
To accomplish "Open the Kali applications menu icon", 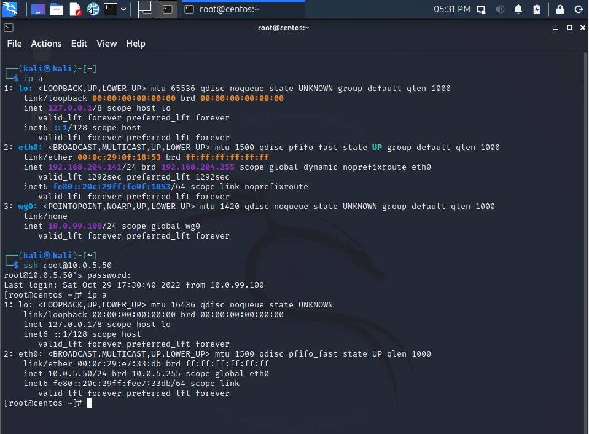I will click(10, 9).
